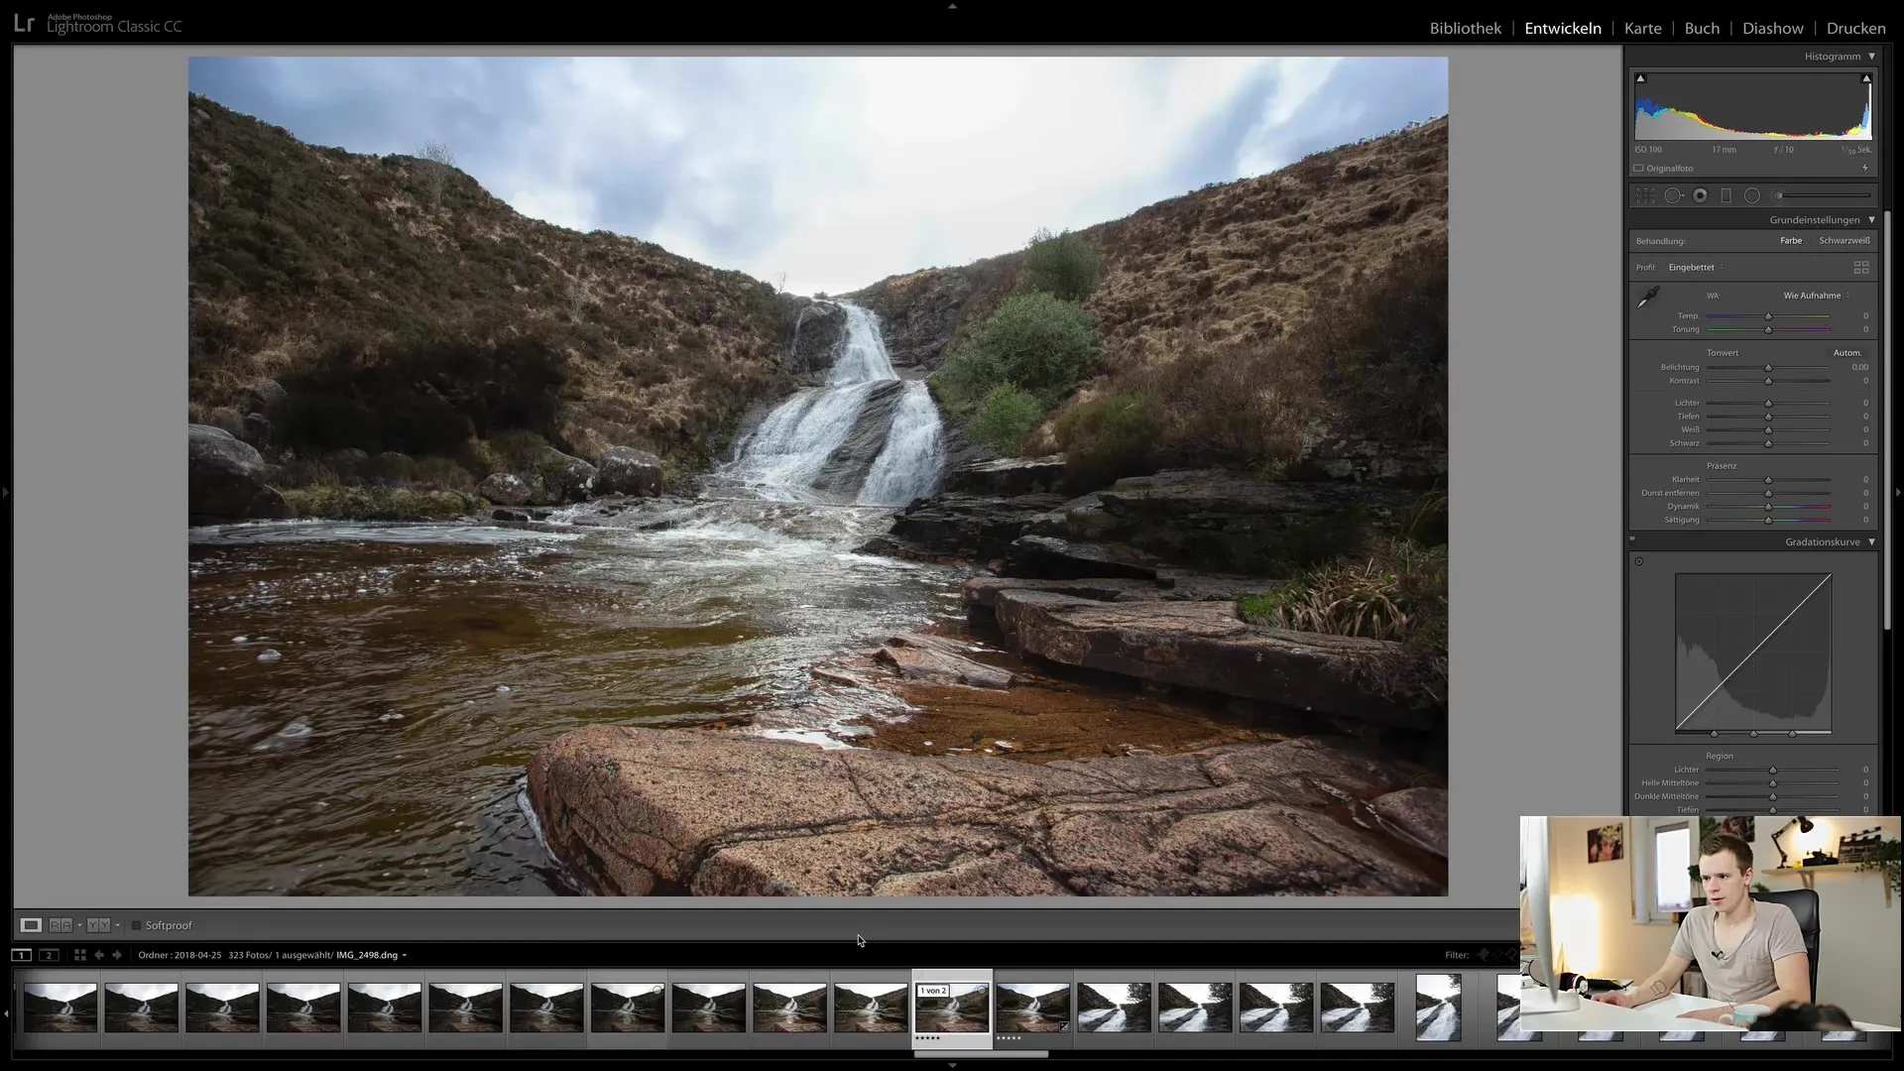1904x1071 pixels.
Task: Select the Graduated Filter tool
Action: 1725,196
